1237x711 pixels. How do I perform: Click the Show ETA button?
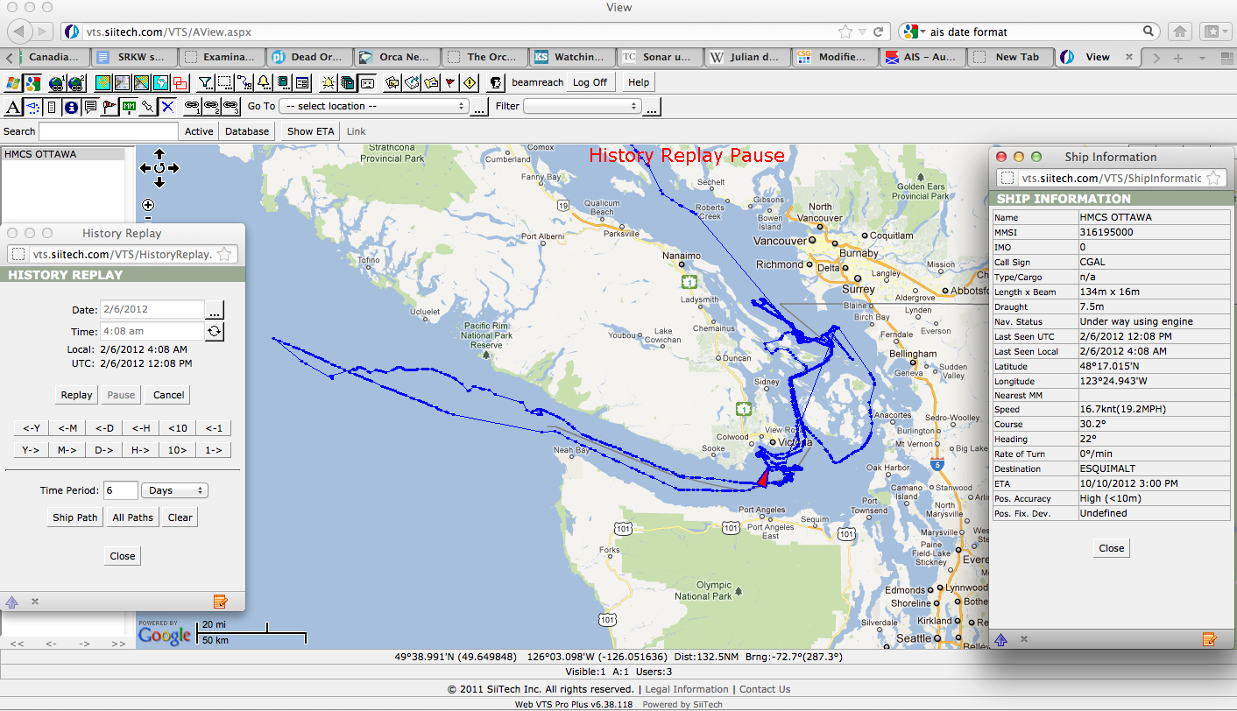tap(311, 131)
